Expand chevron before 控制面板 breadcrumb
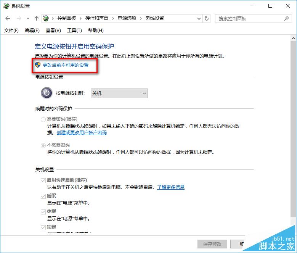The image size is (297, 253). 53,18
